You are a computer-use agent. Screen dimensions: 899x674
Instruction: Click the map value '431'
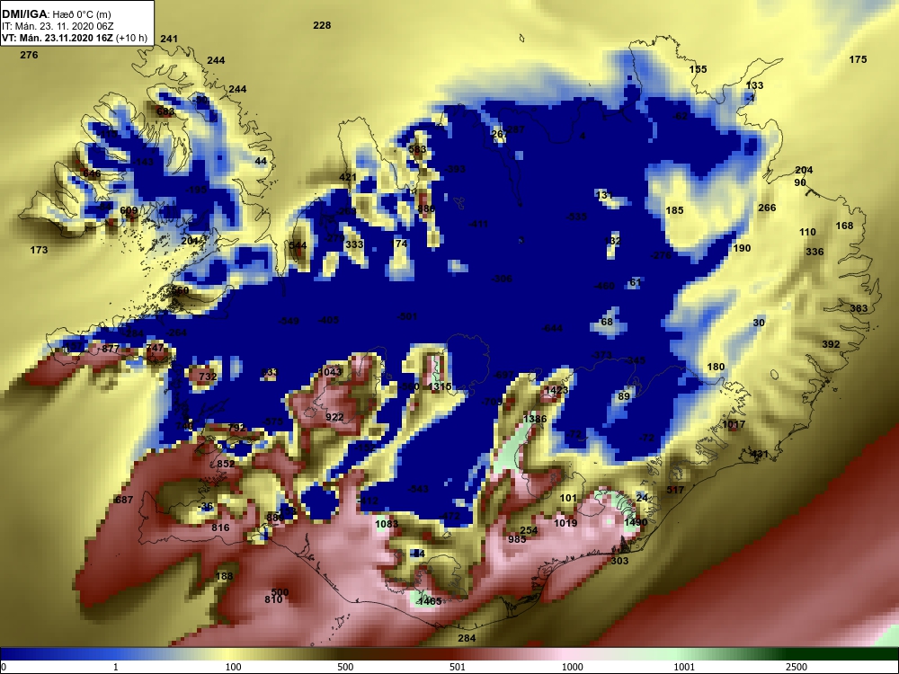tap(759, 454)
